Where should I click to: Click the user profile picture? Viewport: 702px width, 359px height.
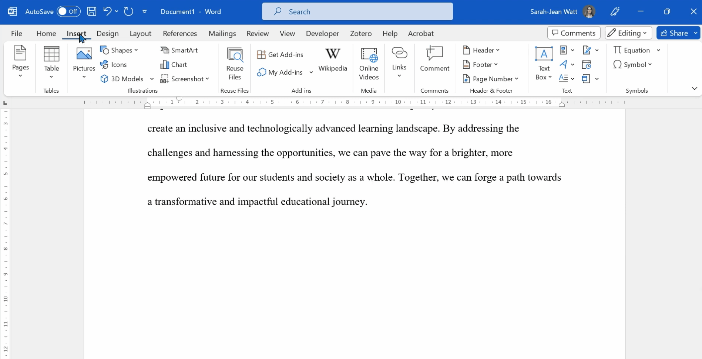click(589, 11)
